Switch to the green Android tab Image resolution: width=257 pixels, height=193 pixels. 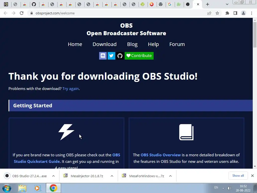pyautogui.click(x=143, y=4)
